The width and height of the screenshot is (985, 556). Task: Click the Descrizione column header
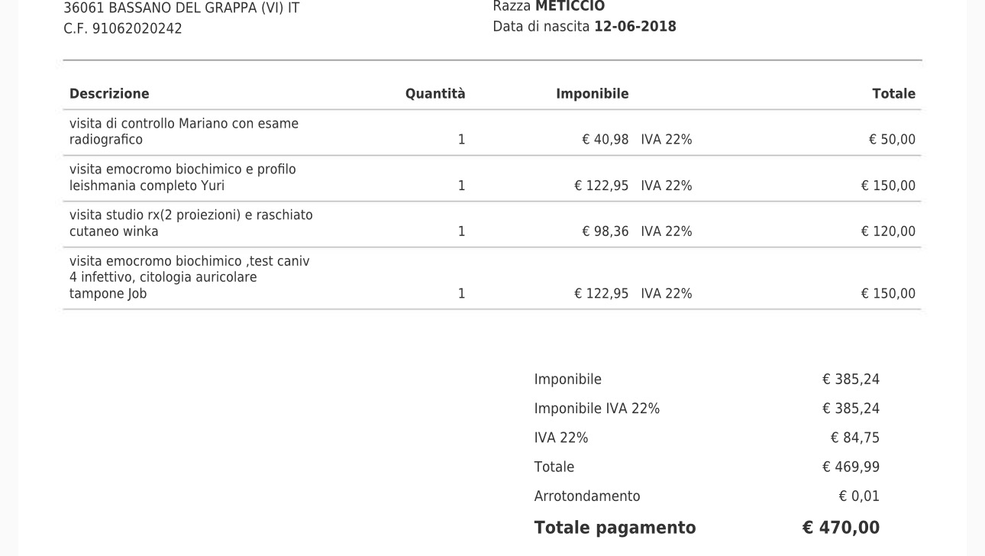coord(109,94)
